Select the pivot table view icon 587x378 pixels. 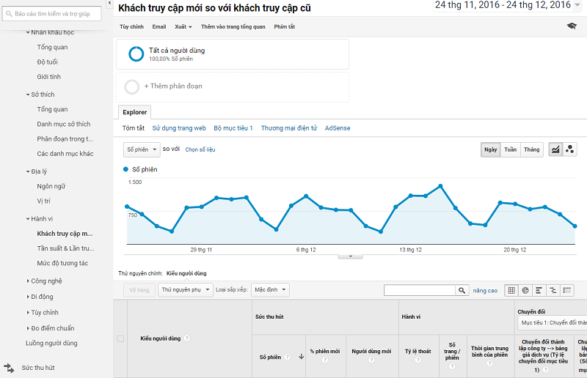click(x=567, y=290)
